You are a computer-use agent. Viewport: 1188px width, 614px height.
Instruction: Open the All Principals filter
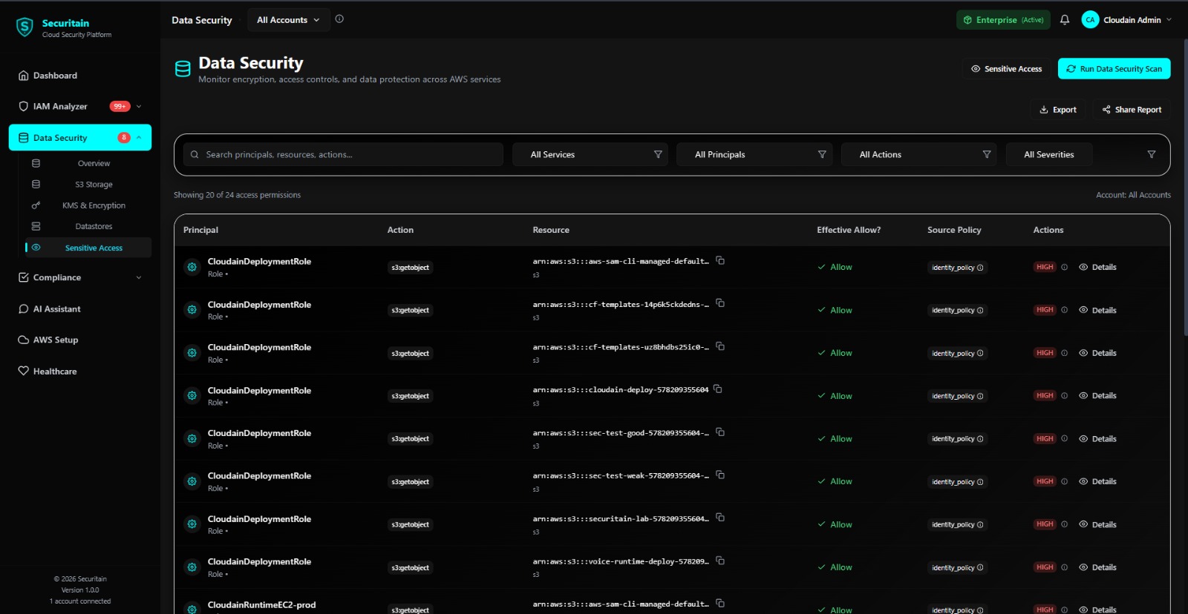click(x=754, y=154)
